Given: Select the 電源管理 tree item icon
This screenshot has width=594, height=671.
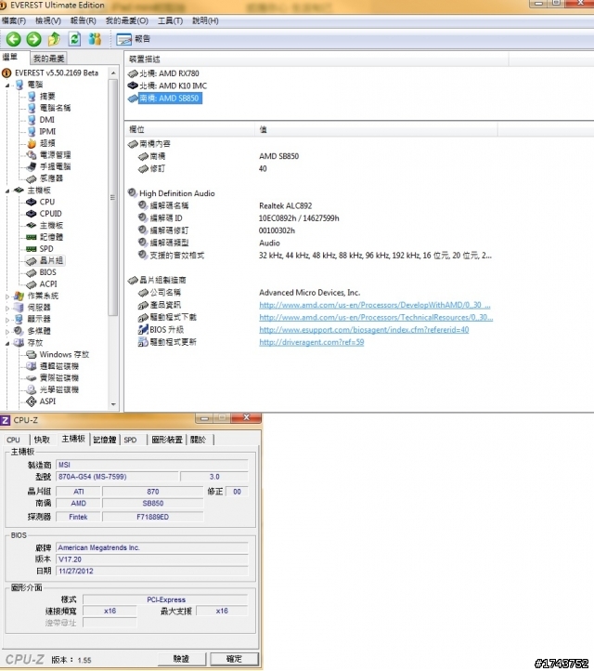Looking at the screenshot, I should pyautogui.click(x=32, y=154).
